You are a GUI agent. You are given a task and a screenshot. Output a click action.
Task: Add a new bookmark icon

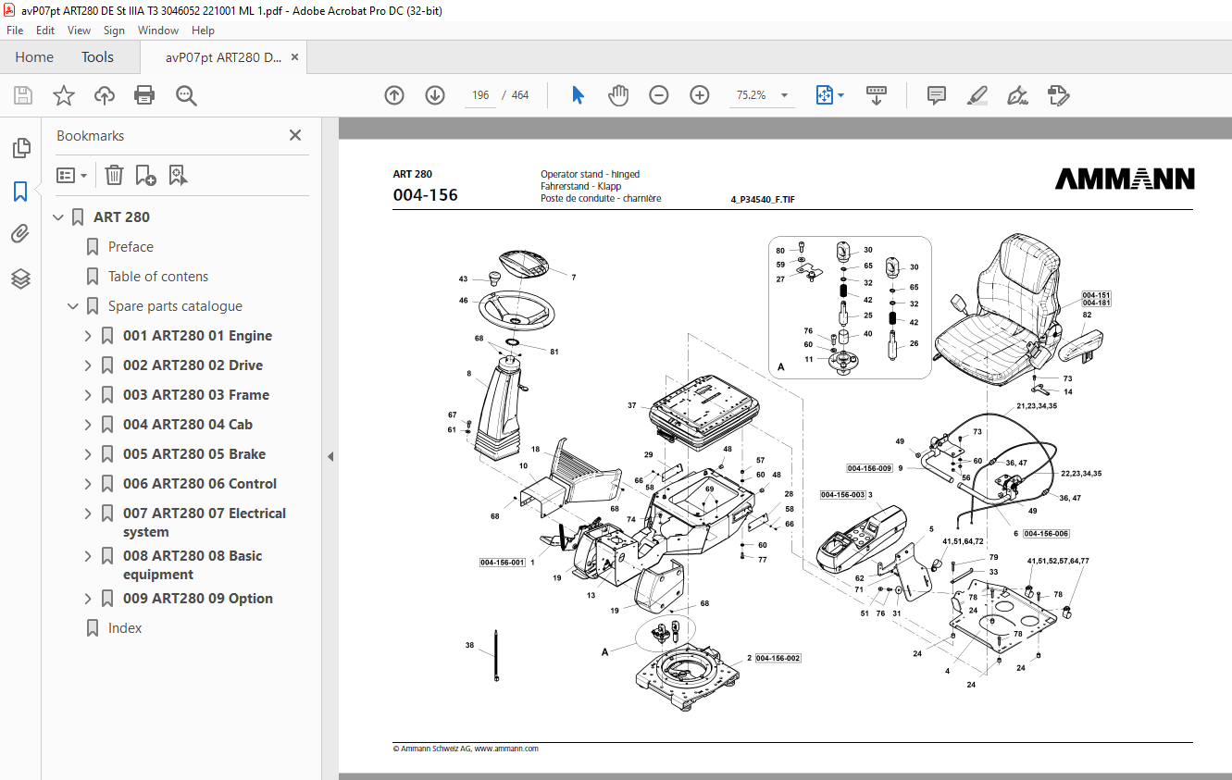click(146, 175)
